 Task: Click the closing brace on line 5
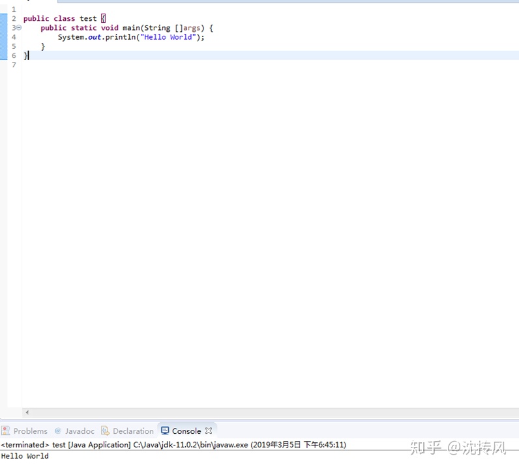42,46
